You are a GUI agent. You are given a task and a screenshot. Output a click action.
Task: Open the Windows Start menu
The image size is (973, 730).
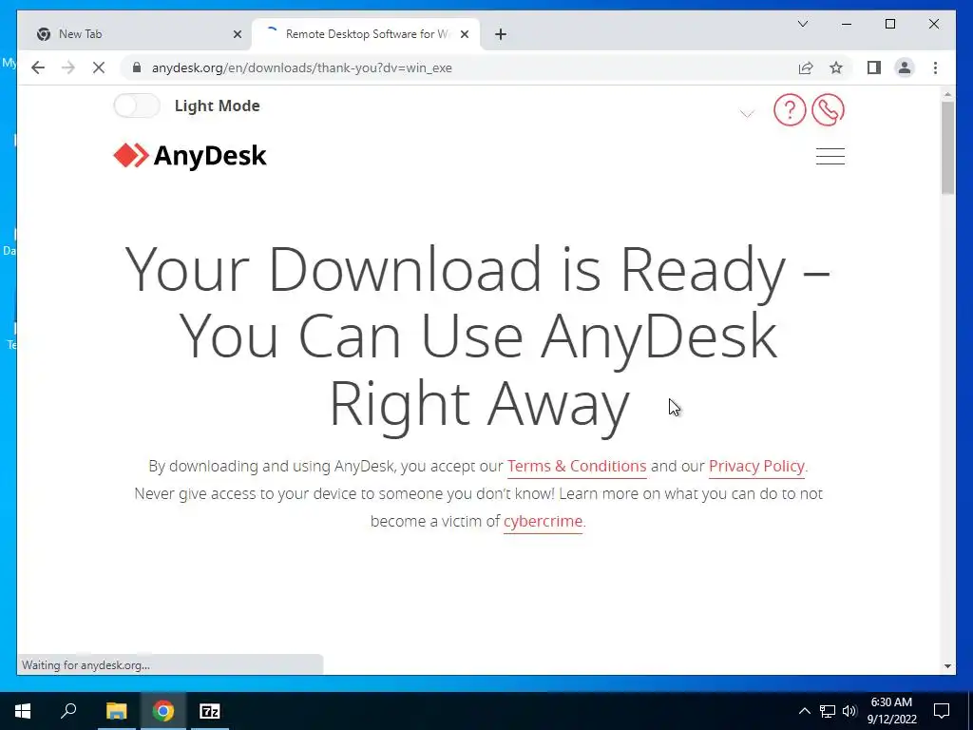tap(23, 711)
